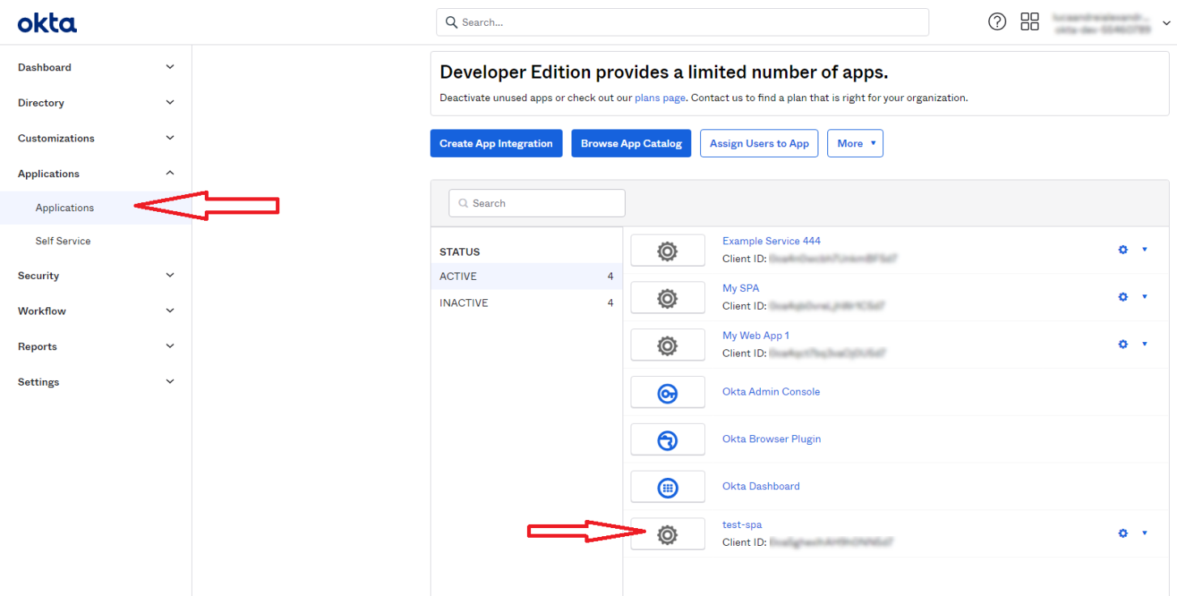
Task: Click the Okta Dashboard grid icon
Action: [x=667, y=488]
